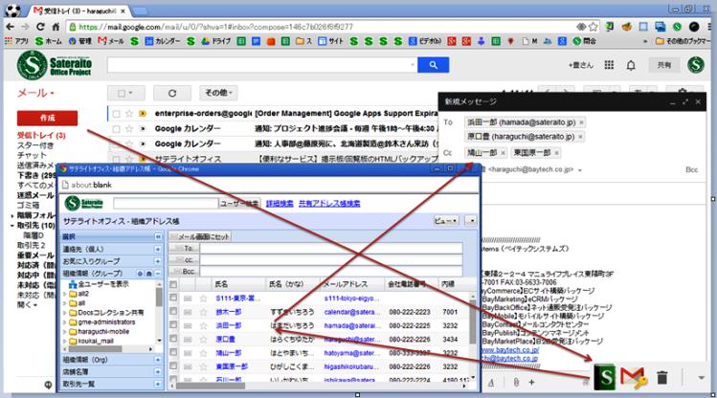
Task: Open スター付き in Gmail sidebar
Action: pos(35,145)
